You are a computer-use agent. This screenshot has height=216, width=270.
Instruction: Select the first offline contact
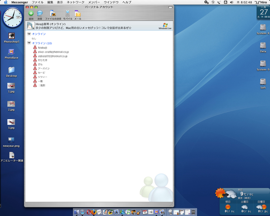[x=40, y=48]
